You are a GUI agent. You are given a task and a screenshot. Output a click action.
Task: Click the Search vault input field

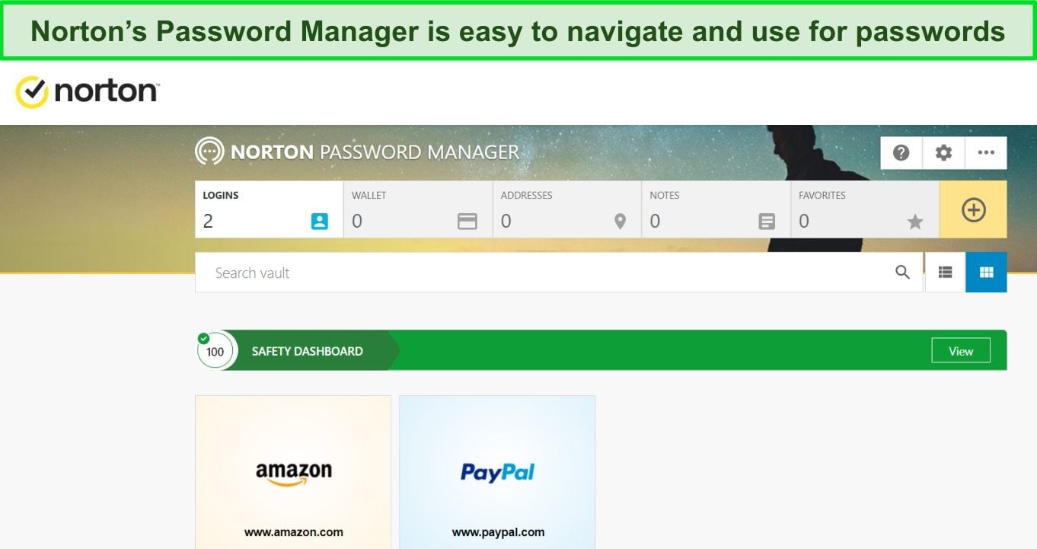tap(560, 273)
